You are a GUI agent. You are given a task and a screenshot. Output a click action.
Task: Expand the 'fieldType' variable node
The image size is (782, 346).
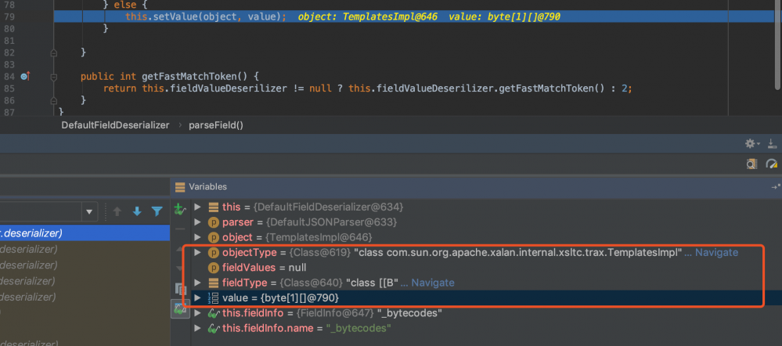coord(197,283)
